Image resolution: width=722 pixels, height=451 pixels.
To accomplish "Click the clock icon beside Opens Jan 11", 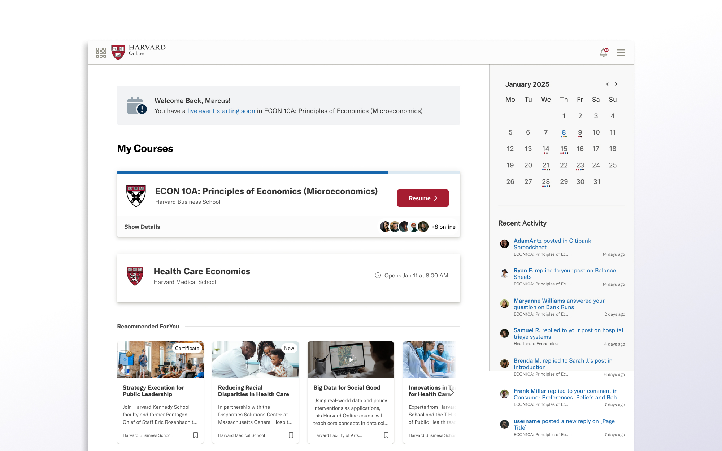I will coord(378,275).
